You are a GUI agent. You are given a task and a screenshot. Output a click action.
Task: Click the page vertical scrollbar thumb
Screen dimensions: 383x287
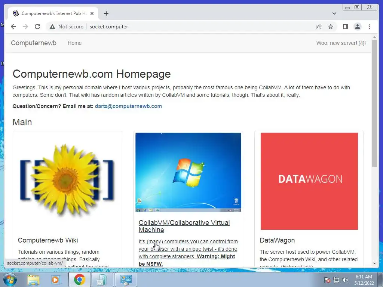click(374, 103)
